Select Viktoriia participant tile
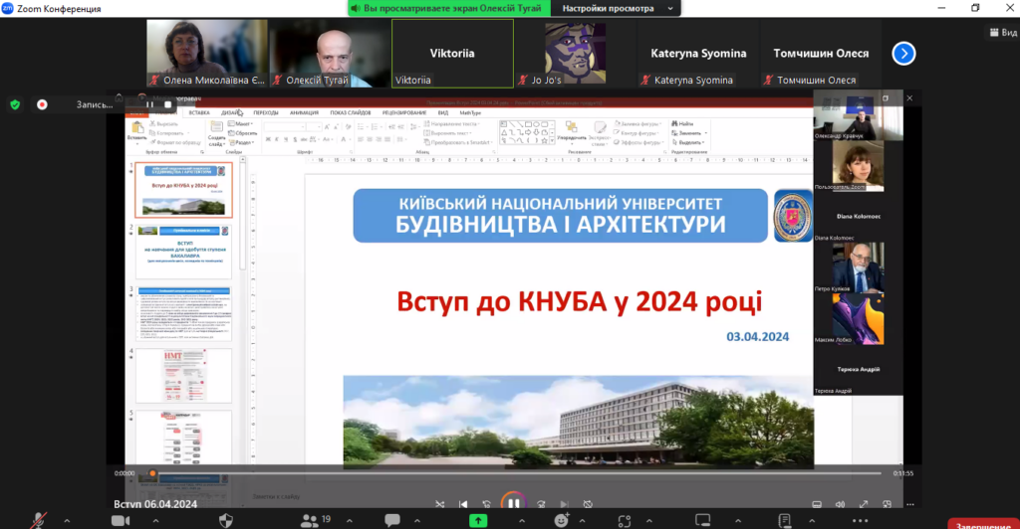This screenshot has height=529, width=1020. pos(452,54)
